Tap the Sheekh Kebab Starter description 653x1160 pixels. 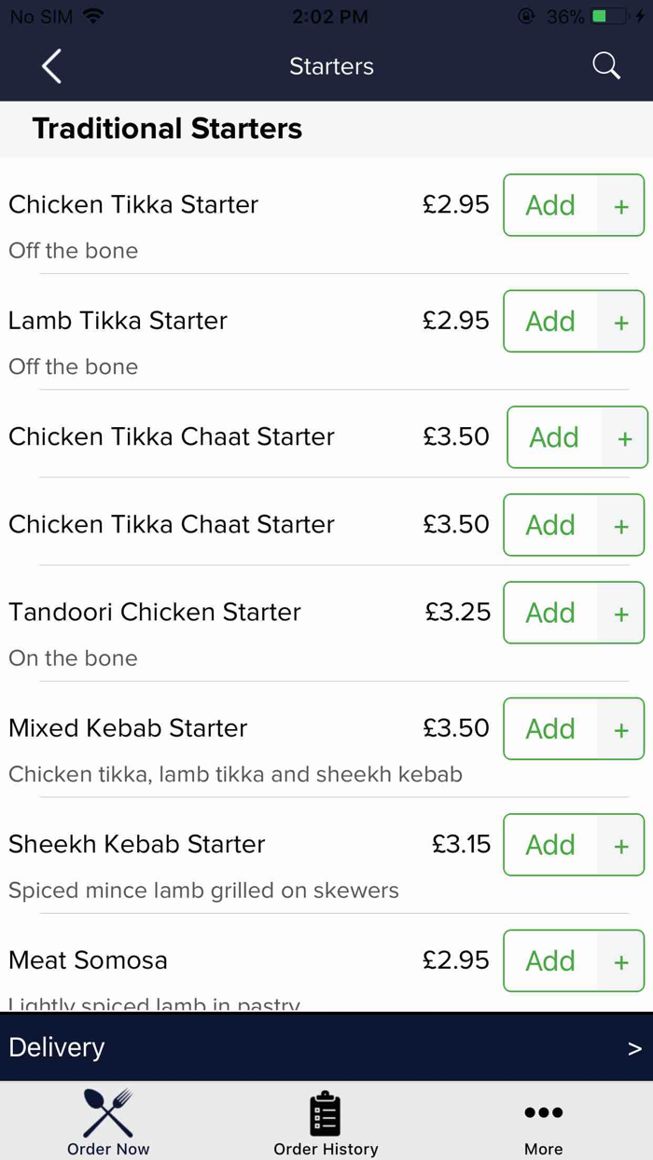[x=203, y=891]
